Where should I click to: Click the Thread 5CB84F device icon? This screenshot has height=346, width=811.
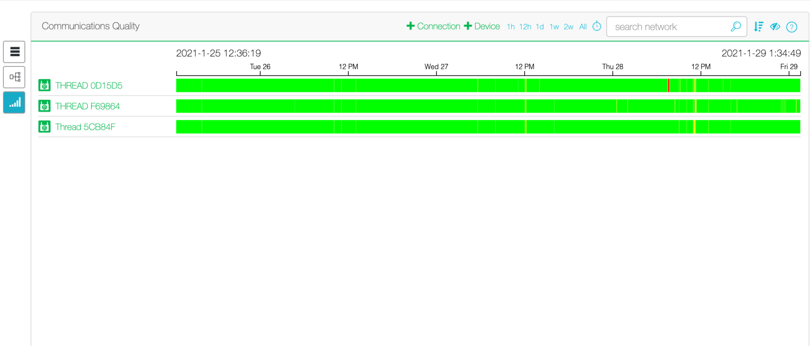(44, 126)
